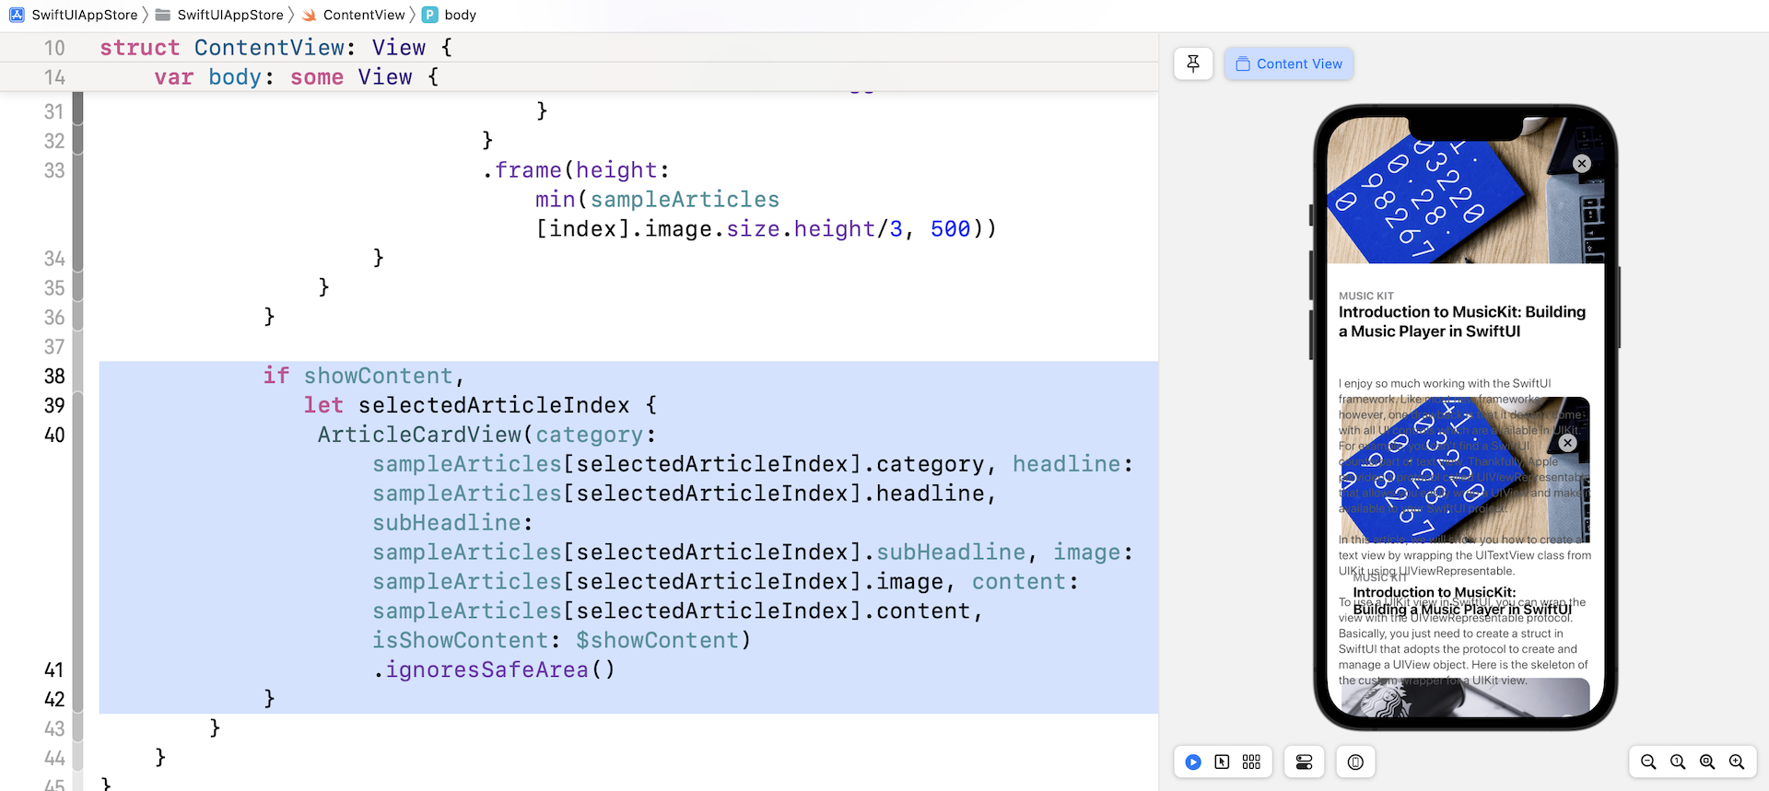Click the ArticleCardView initializer call
The height and width of the screenshot is (791, 1769).
[x=420, y=435]
